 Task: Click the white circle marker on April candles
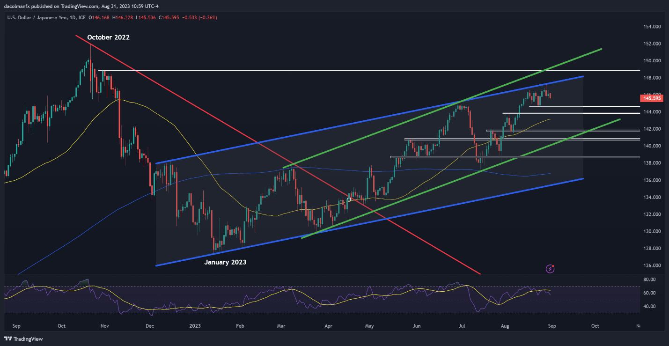pos(349,199)
